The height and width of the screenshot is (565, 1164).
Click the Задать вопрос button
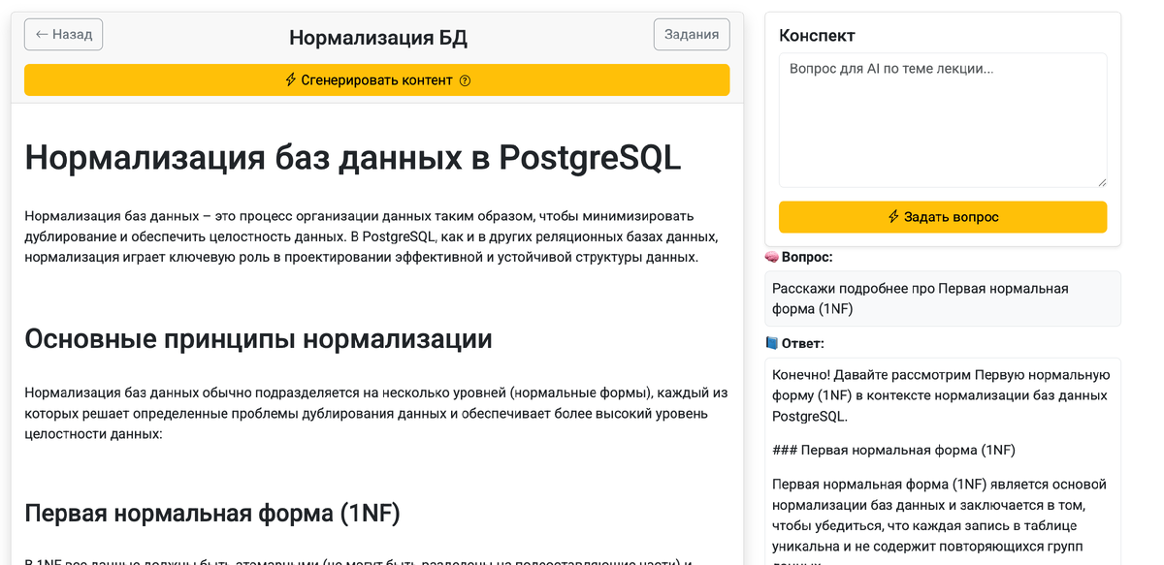(x=943, y=217)
